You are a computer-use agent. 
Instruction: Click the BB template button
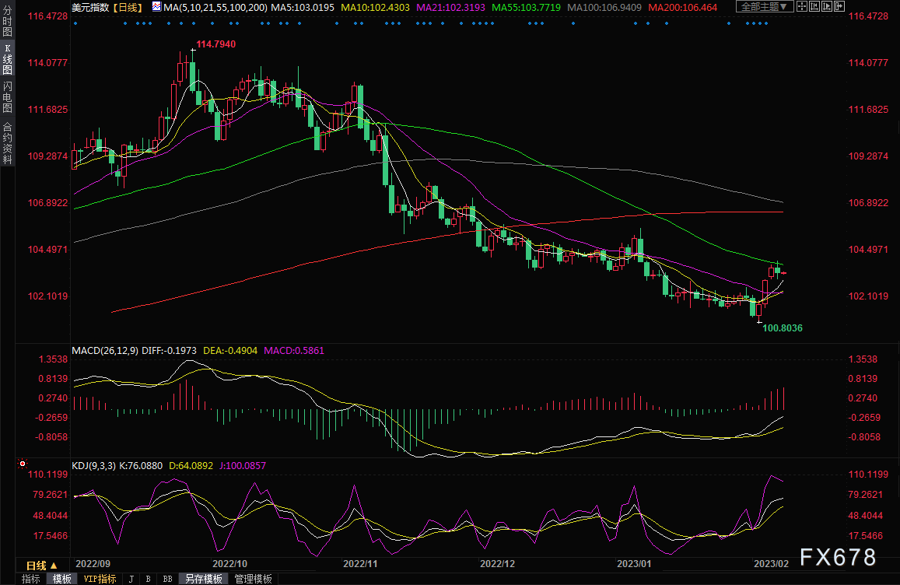point(167,579)
